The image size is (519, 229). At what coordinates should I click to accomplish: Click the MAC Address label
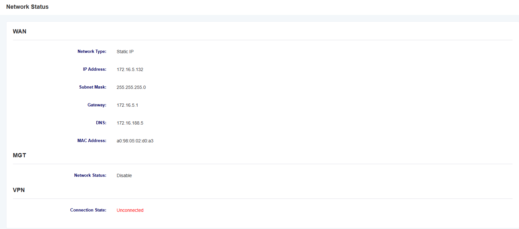click(92, 141)
